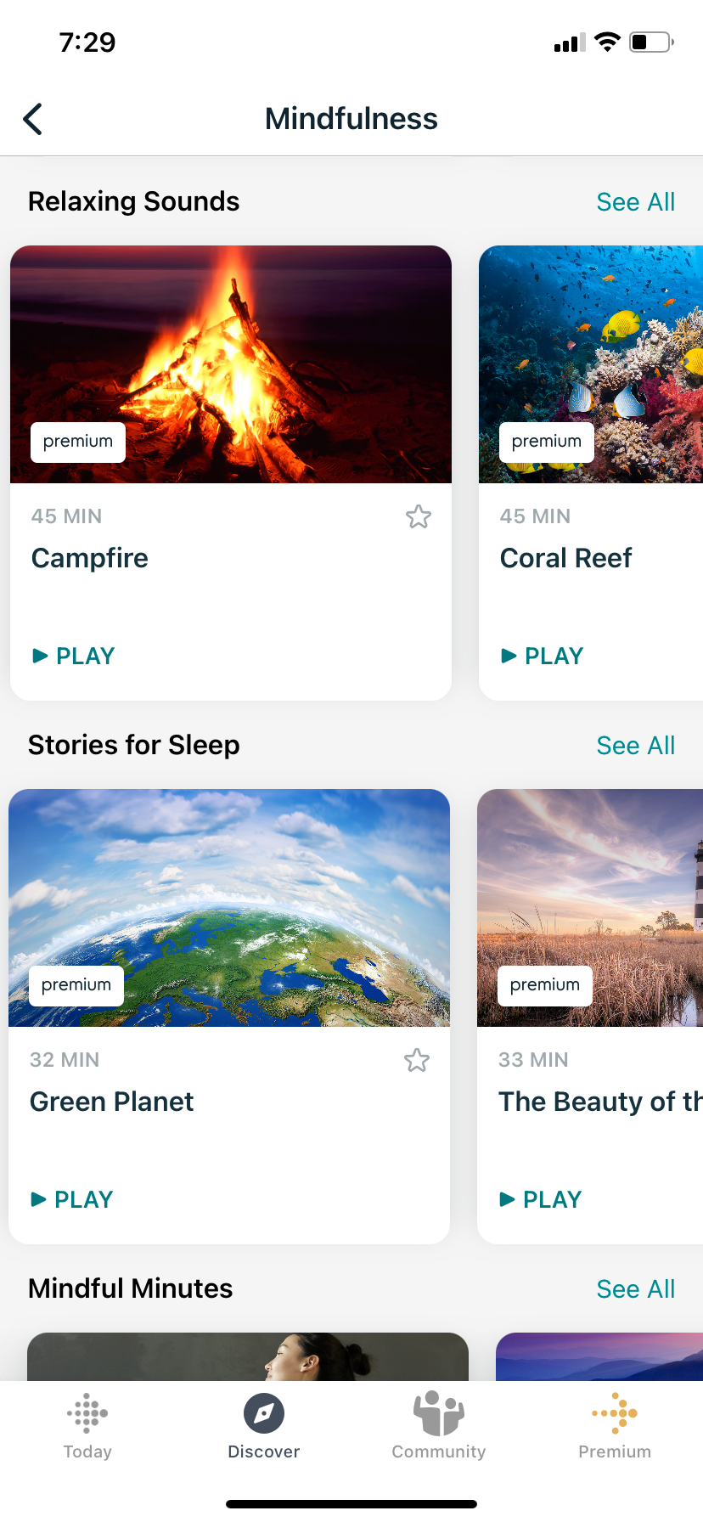This screenshot has height=1522, width=703.
Task: Tap the premium badge on Coral Reef
Action: (546, 442)
